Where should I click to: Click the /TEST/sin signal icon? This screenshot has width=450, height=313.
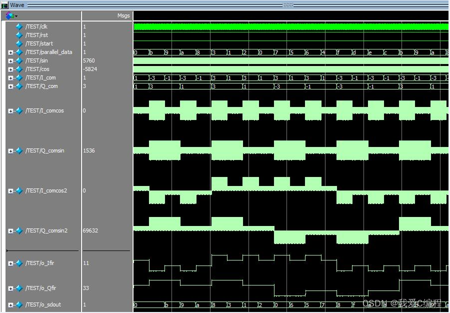19,61
